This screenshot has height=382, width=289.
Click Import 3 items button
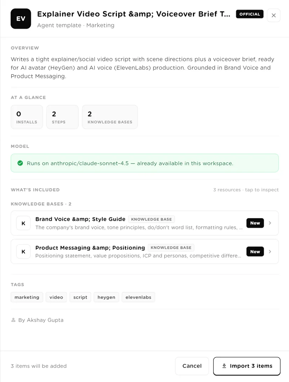tap(247, 366)
